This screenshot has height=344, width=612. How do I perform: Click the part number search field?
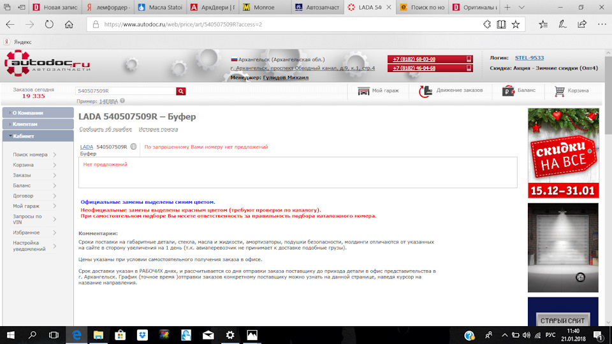point(126,91)
